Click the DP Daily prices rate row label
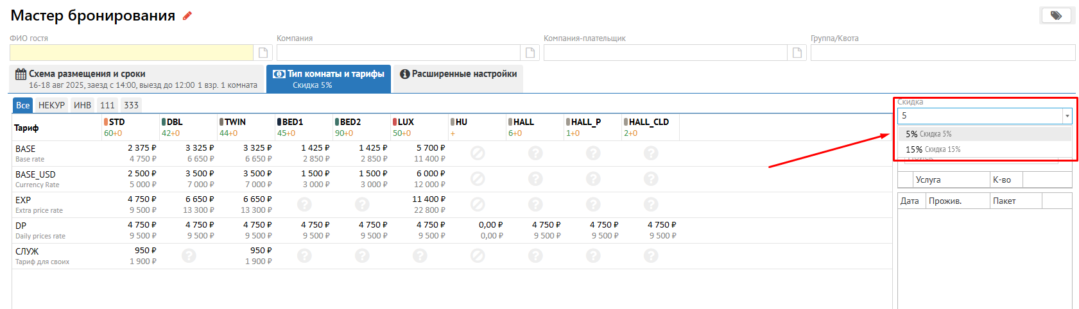Image resolution: width=1079 pixels, height=309 pixels. click(40, 231)
